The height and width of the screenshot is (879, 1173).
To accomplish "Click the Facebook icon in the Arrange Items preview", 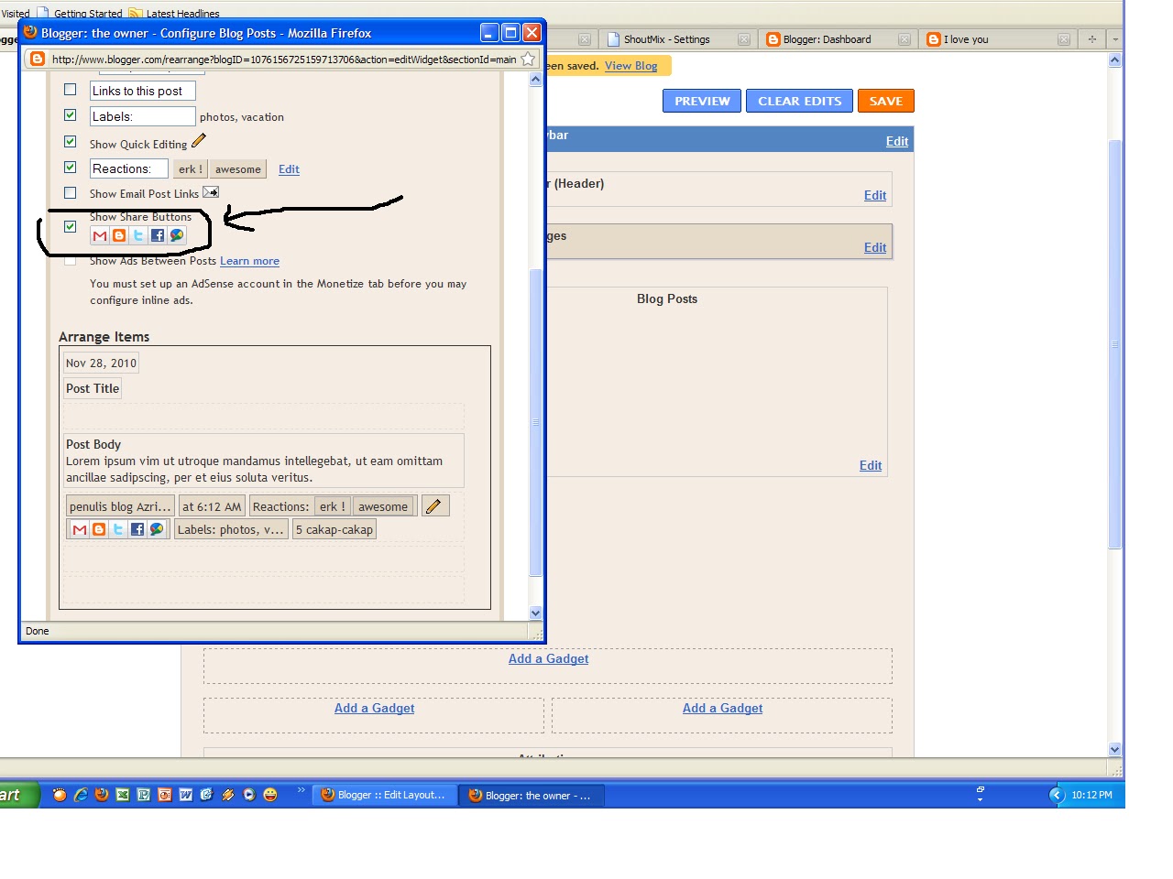I will pos(137,529).
